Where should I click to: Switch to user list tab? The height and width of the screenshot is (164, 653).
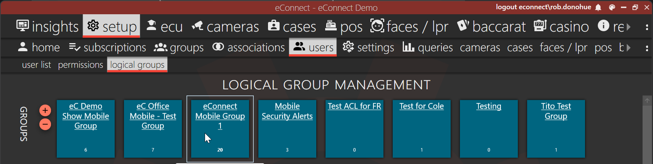[x=36, y=65]
